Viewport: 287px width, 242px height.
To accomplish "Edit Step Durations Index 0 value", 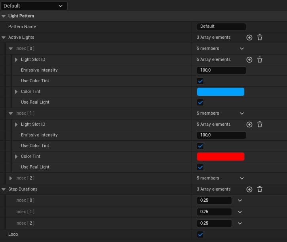I will pos(214,200).
